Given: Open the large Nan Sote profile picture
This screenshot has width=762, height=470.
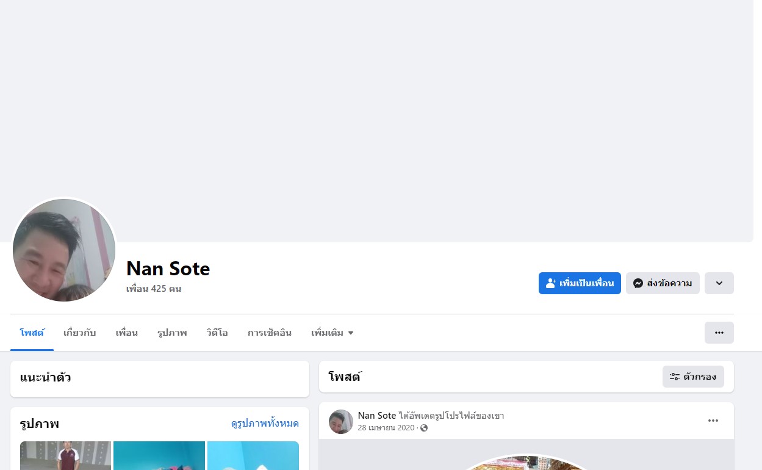Looking at the screenshot, I should (64, 250).
